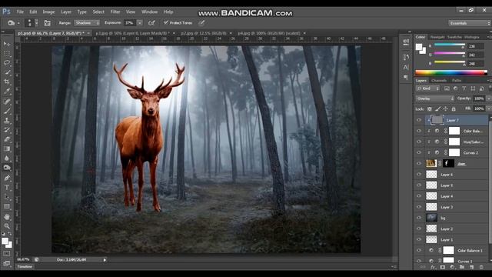This screenshot has width=492, height=277.
Task: Hide the Curves 2 adjustment layer
Action: [419, 152]
